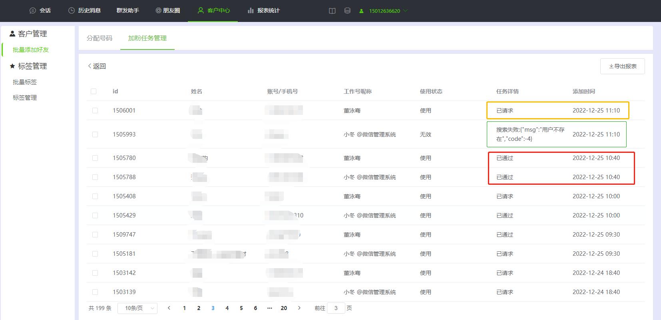Viewport: 661px width, 320px height.
Task: Click 小冬 @微信管理系统 in row 1505788
Action: tap(370, 177)
